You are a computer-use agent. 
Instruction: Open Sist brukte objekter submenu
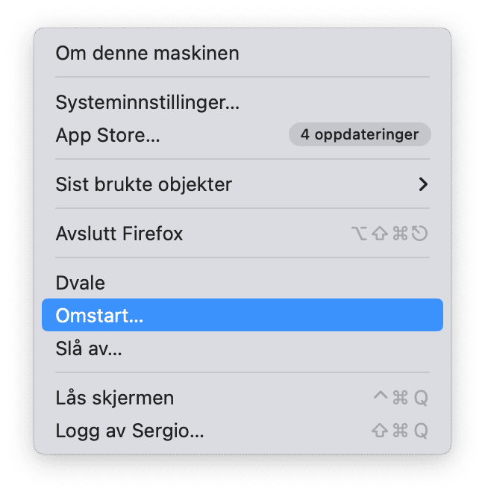click(x=143, y=184)
